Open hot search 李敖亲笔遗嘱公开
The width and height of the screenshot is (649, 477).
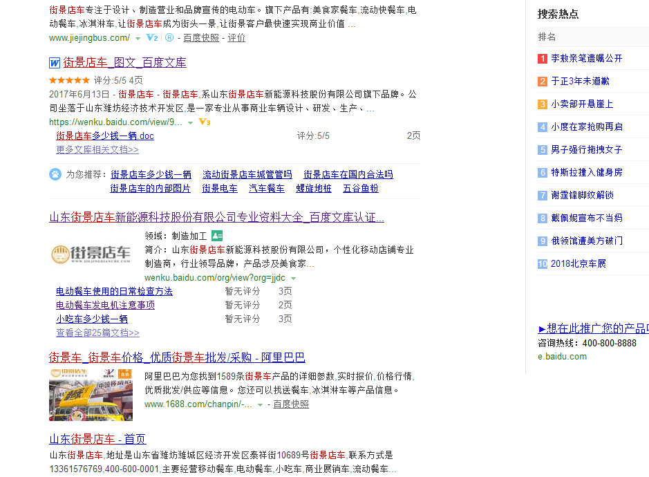(x=587, y=58)
